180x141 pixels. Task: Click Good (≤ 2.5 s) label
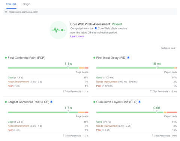[15, 122]
